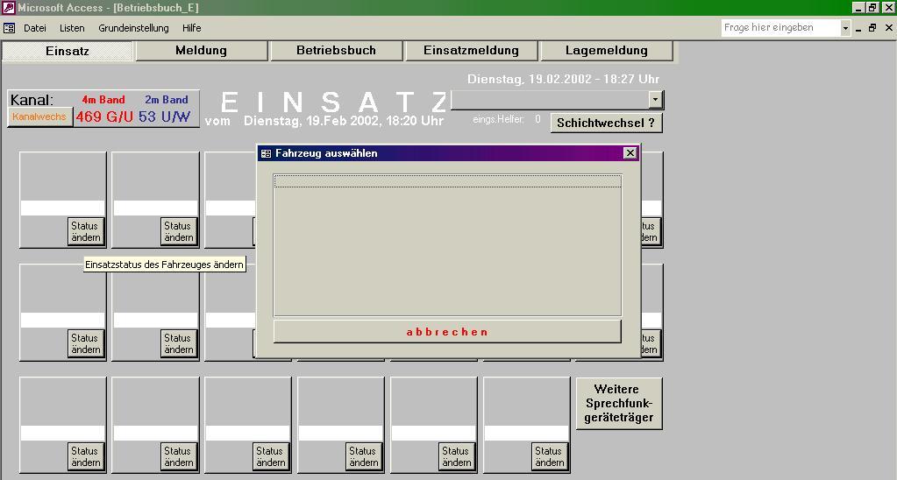Switch to the Meldung tab

pos(201,51)
